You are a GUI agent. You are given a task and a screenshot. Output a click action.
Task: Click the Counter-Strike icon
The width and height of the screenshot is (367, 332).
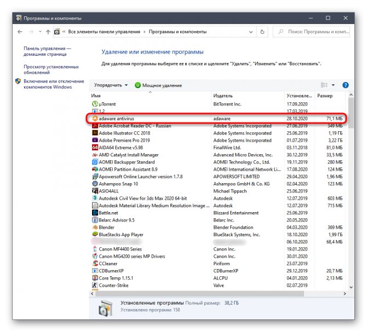coord(95,285)
